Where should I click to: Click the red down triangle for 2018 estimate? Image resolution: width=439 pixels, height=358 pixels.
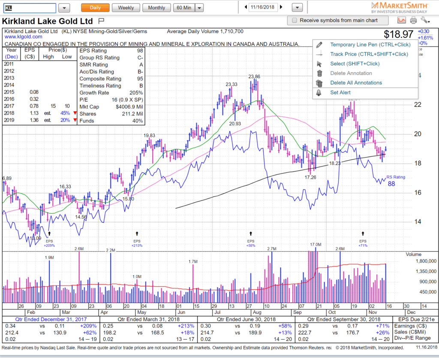75,113
